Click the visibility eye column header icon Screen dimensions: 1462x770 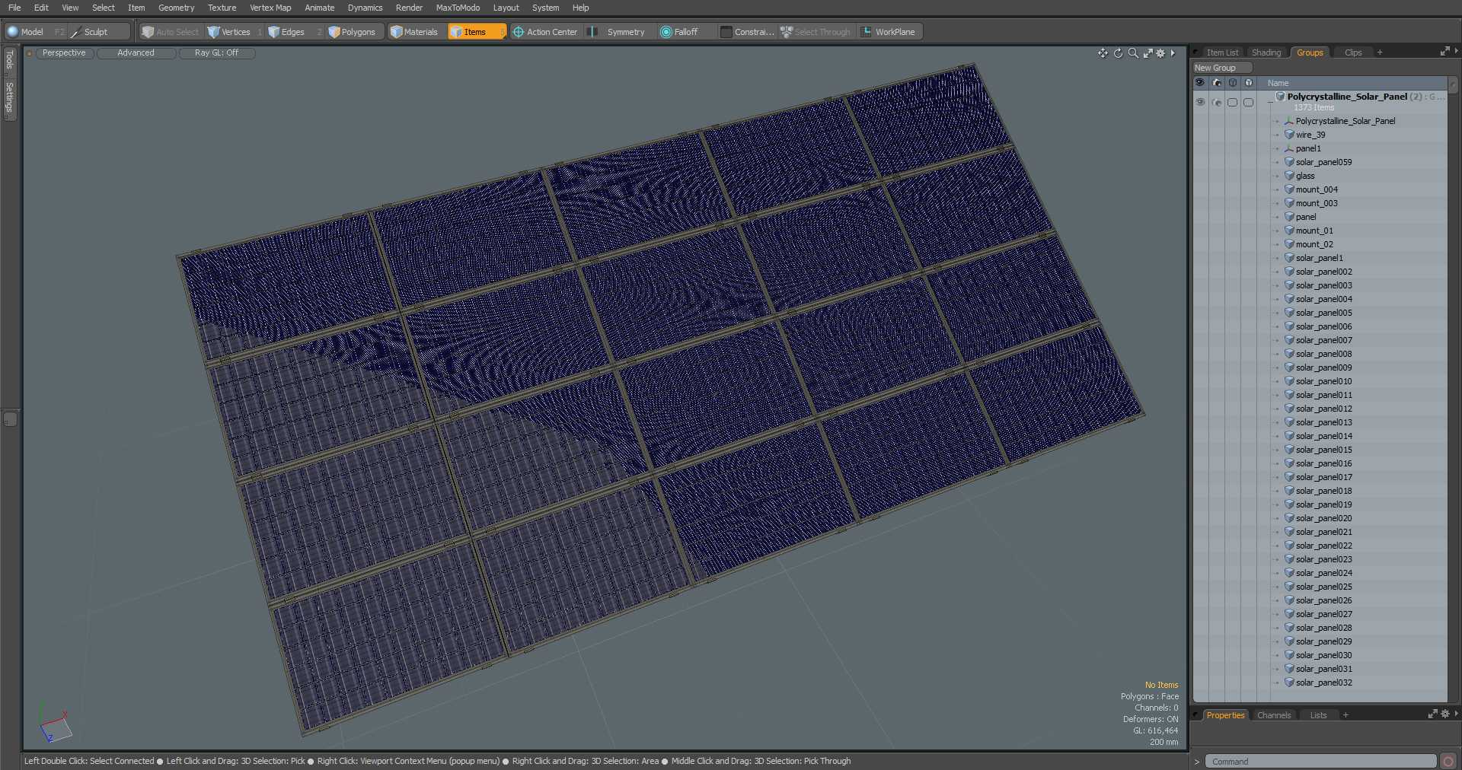(x=1200, y=83)
